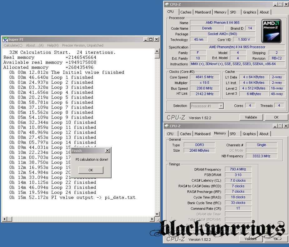Viewport: 289px width, 247px height.
Task: Maximize the Super PI window
Action: coord(151,39)
